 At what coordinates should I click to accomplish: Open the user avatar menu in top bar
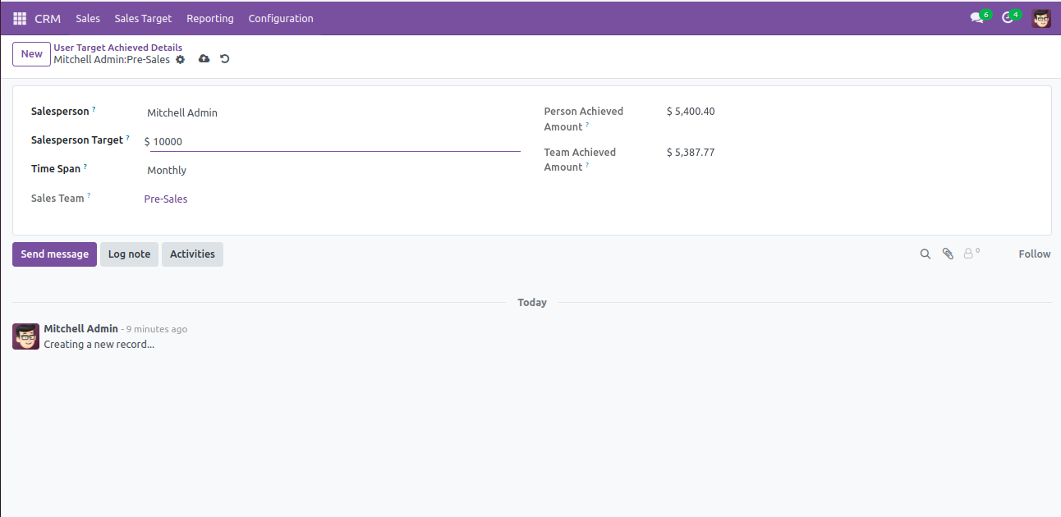1041,18
